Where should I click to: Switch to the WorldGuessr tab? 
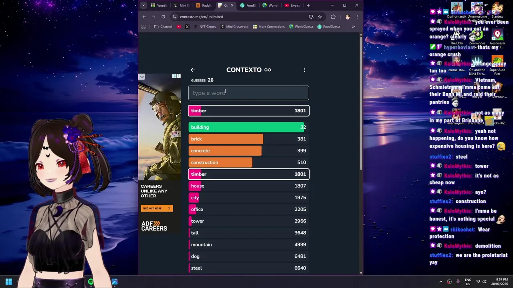pos(270,6)
